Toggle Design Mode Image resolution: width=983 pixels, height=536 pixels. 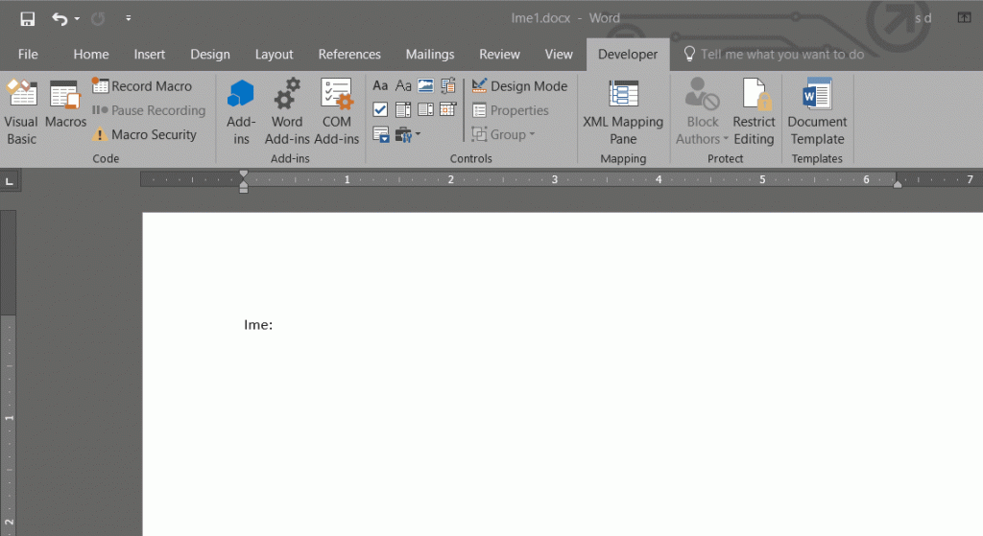coord(519,85)
